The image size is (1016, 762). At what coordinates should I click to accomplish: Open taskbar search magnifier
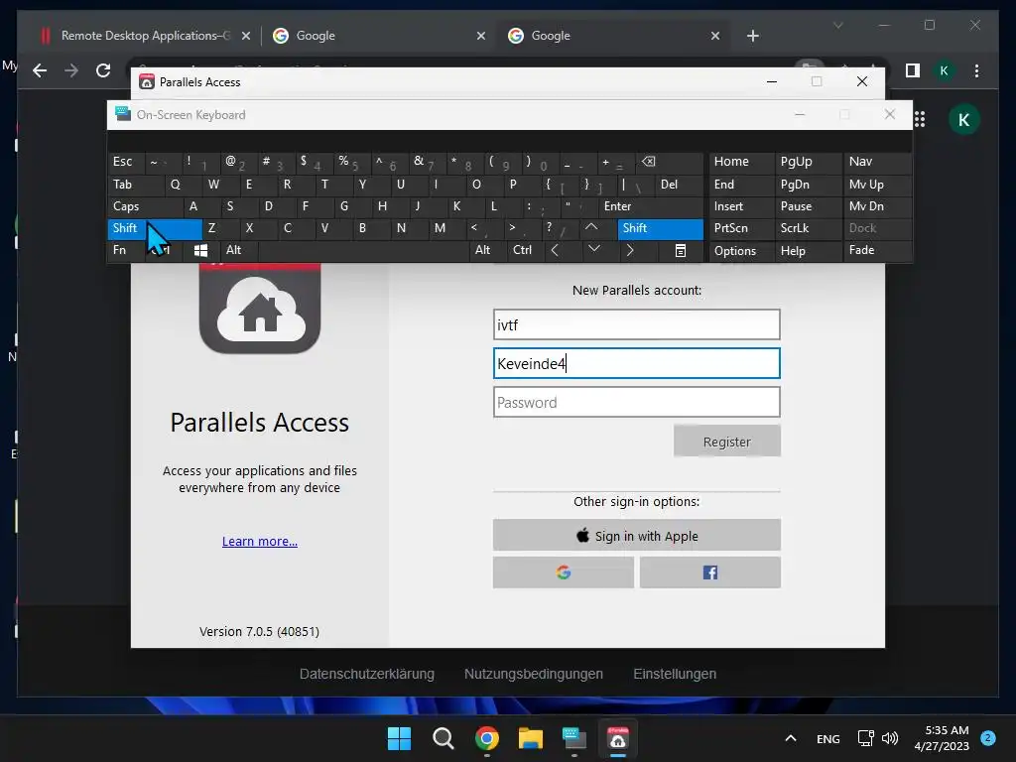coord(444,738)
